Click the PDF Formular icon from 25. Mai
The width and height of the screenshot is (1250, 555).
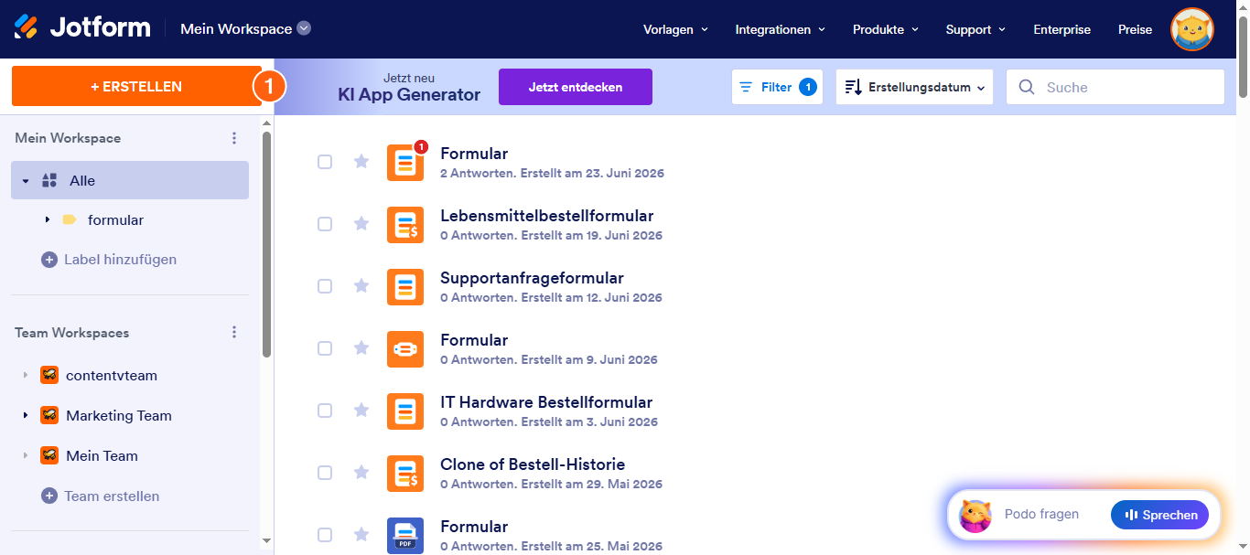(405, 536)
